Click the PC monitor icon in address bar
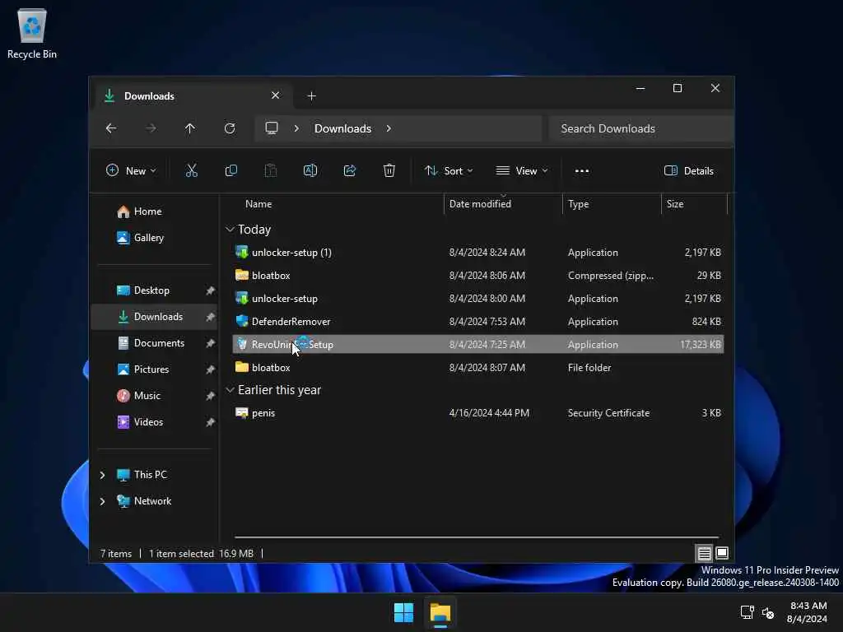The width and height of the screenshot is (843, 632). click(x=272, y=128)
